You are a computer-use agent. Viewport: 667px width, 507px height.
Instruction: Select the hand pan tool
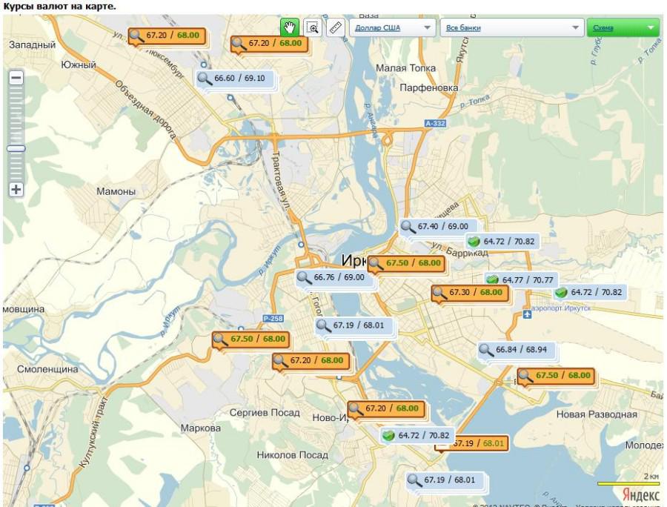pyautogui.click(x=289, y=27)
